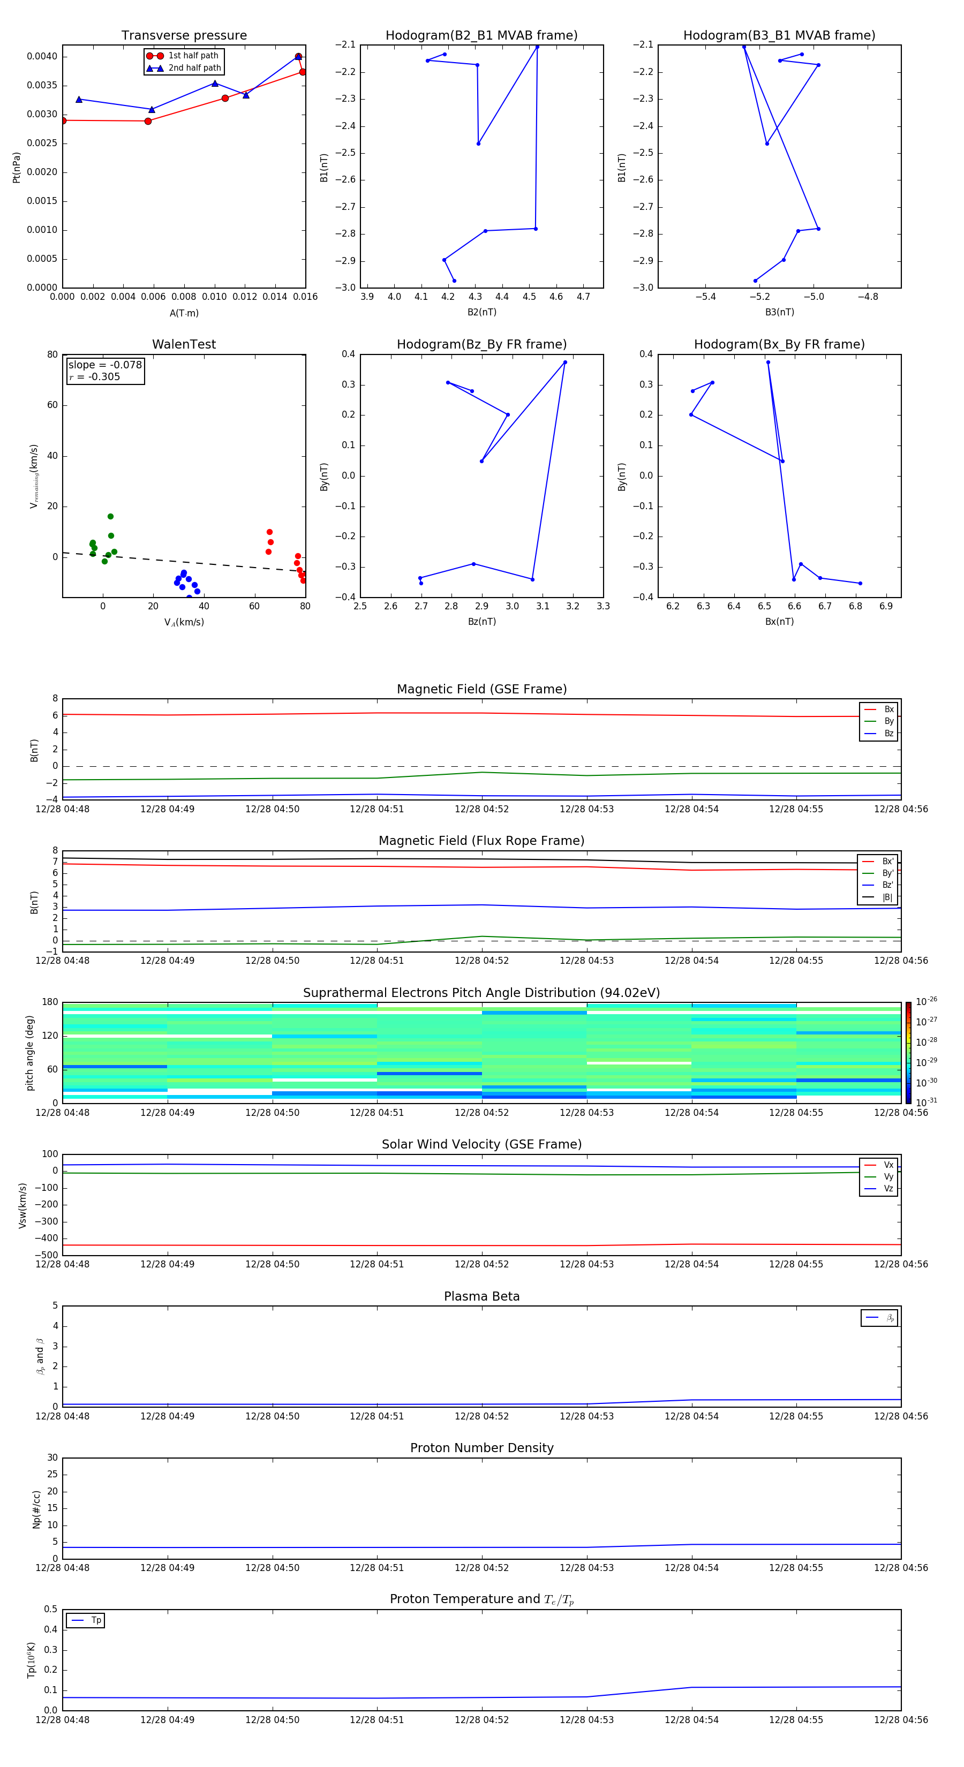The image size is (964, 1767).
Task: Click 'Bz' in the GSE magnetic field legend
Action: (x=888, y=733)
